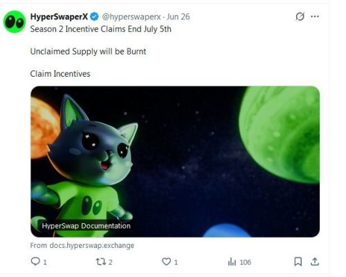Screen dimensions: 346x277
Task: Click the reply speech bubble icon
Action: click(35, 262)
